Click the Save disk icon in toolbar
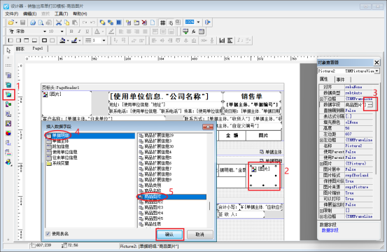This screenshot has width=387, height=252. click(22, 22)
